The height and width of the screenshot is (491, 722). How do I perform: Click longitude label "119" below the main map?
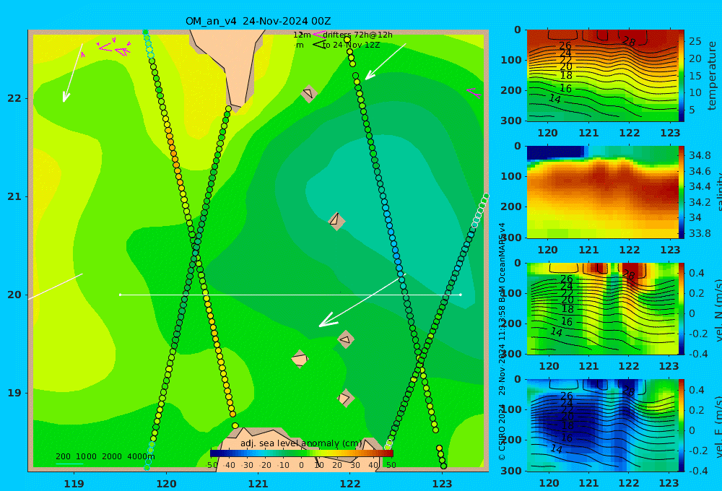click(x=74, y=484)
